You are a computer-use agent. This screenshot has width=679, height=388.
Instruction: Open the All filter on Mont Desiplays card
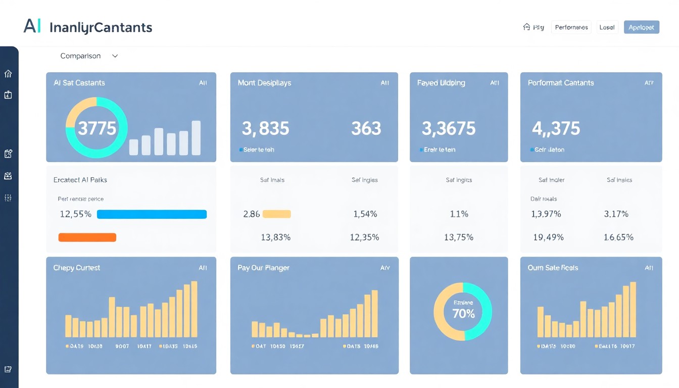coord(385,83)
